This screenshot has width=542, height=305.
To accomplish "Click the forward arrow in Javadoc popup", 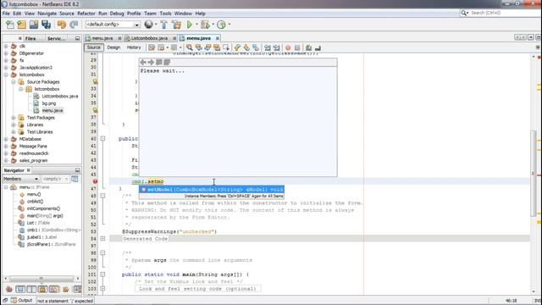I will pyautogui.click(x=151, y=62).
